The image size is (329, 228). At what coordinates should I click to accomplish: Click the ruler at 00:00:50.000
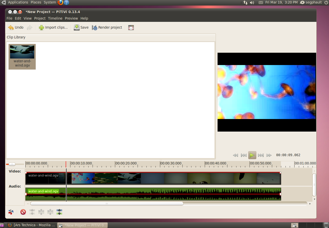point(260,163)
